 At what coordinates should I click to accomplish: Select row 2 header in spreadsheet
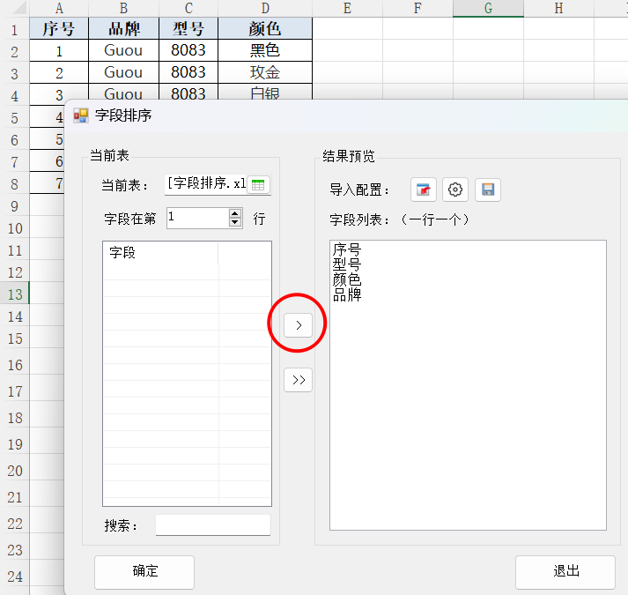click(14, 51)
